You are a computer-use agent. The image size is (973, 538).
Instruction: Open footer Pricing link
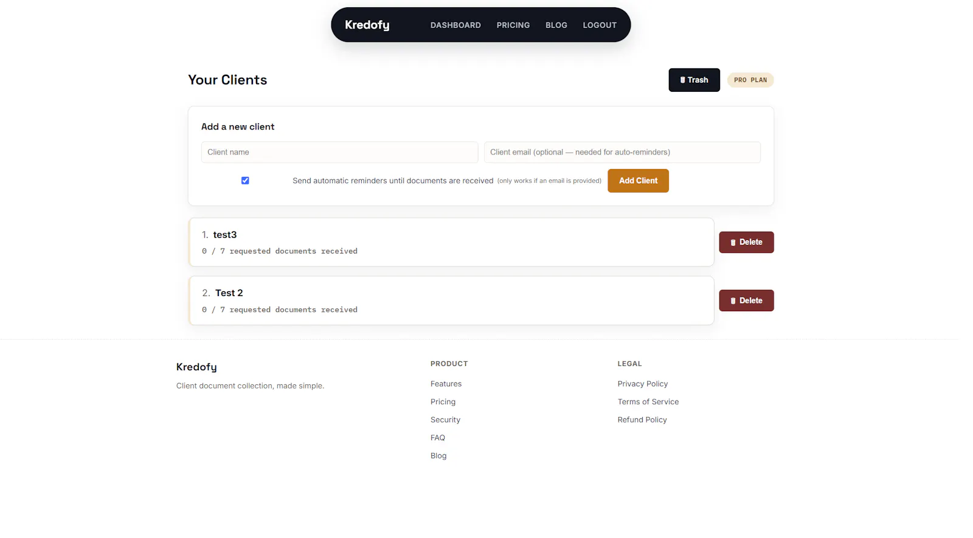443,402
